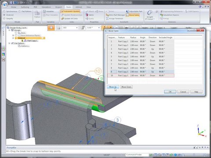Open Inter-Part Manager
211x158 pixels.
pyautogui.click(x=116, y=15)
